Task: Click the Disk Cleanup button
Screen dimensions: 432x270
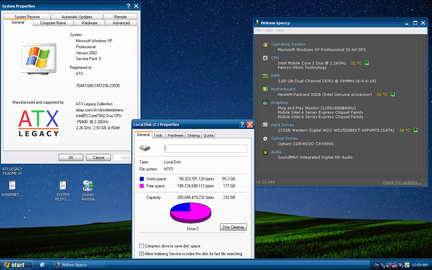Action: pyautogui.click(x=233, y=227)
